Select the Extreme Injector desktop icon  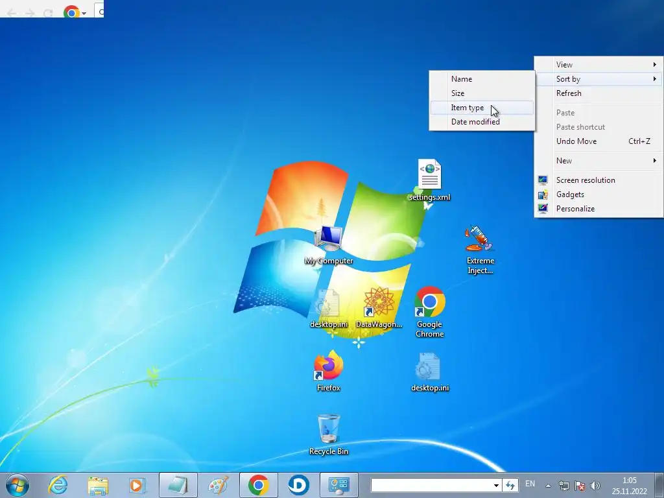tap(480, 250)
